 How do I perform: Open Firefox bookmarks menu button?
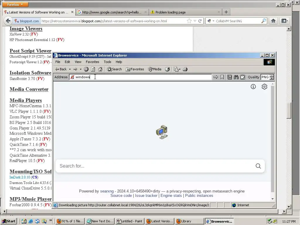(284, 21)
